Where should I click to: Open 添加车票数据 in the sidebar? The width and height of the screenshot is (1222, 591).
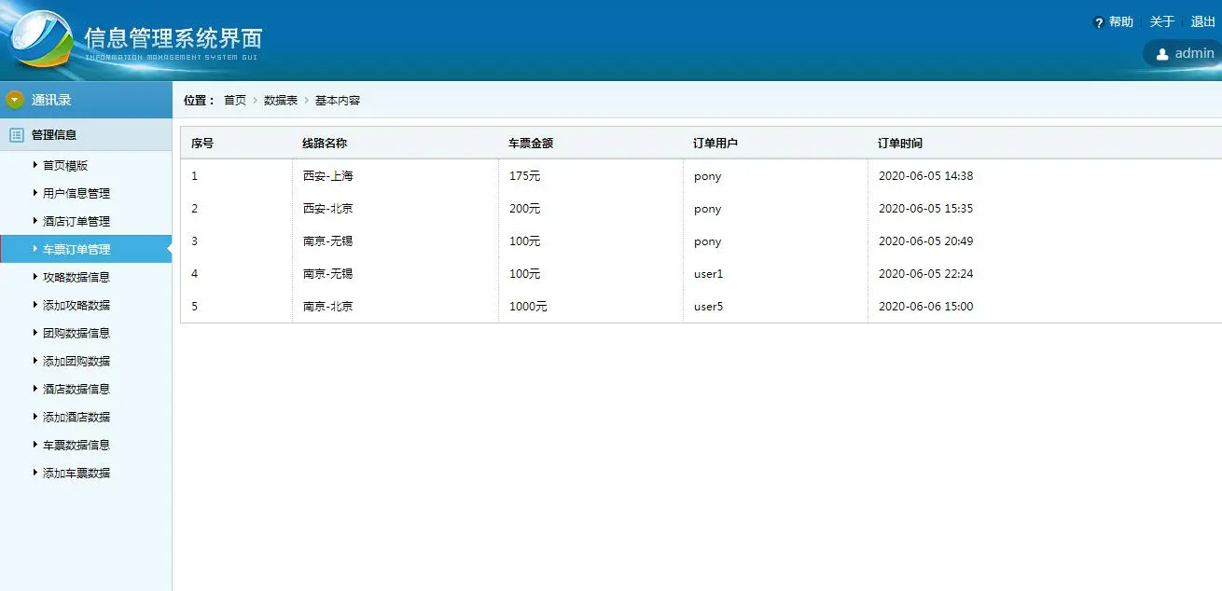[x=76, y=474]
